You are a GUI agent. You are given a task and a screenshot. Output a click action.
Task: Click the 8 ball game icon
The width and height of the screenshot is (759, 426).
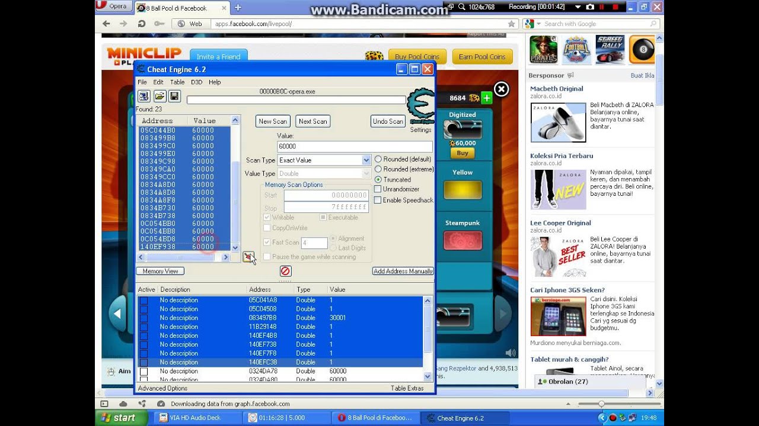(642, 50)
